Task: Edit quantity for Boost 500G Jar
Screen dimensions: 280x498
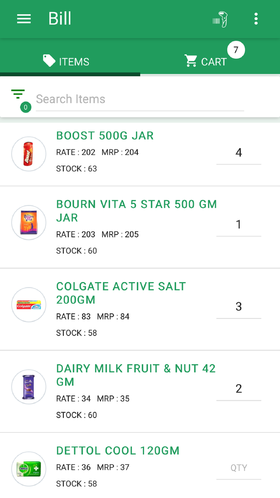Action: pos(239,153)
